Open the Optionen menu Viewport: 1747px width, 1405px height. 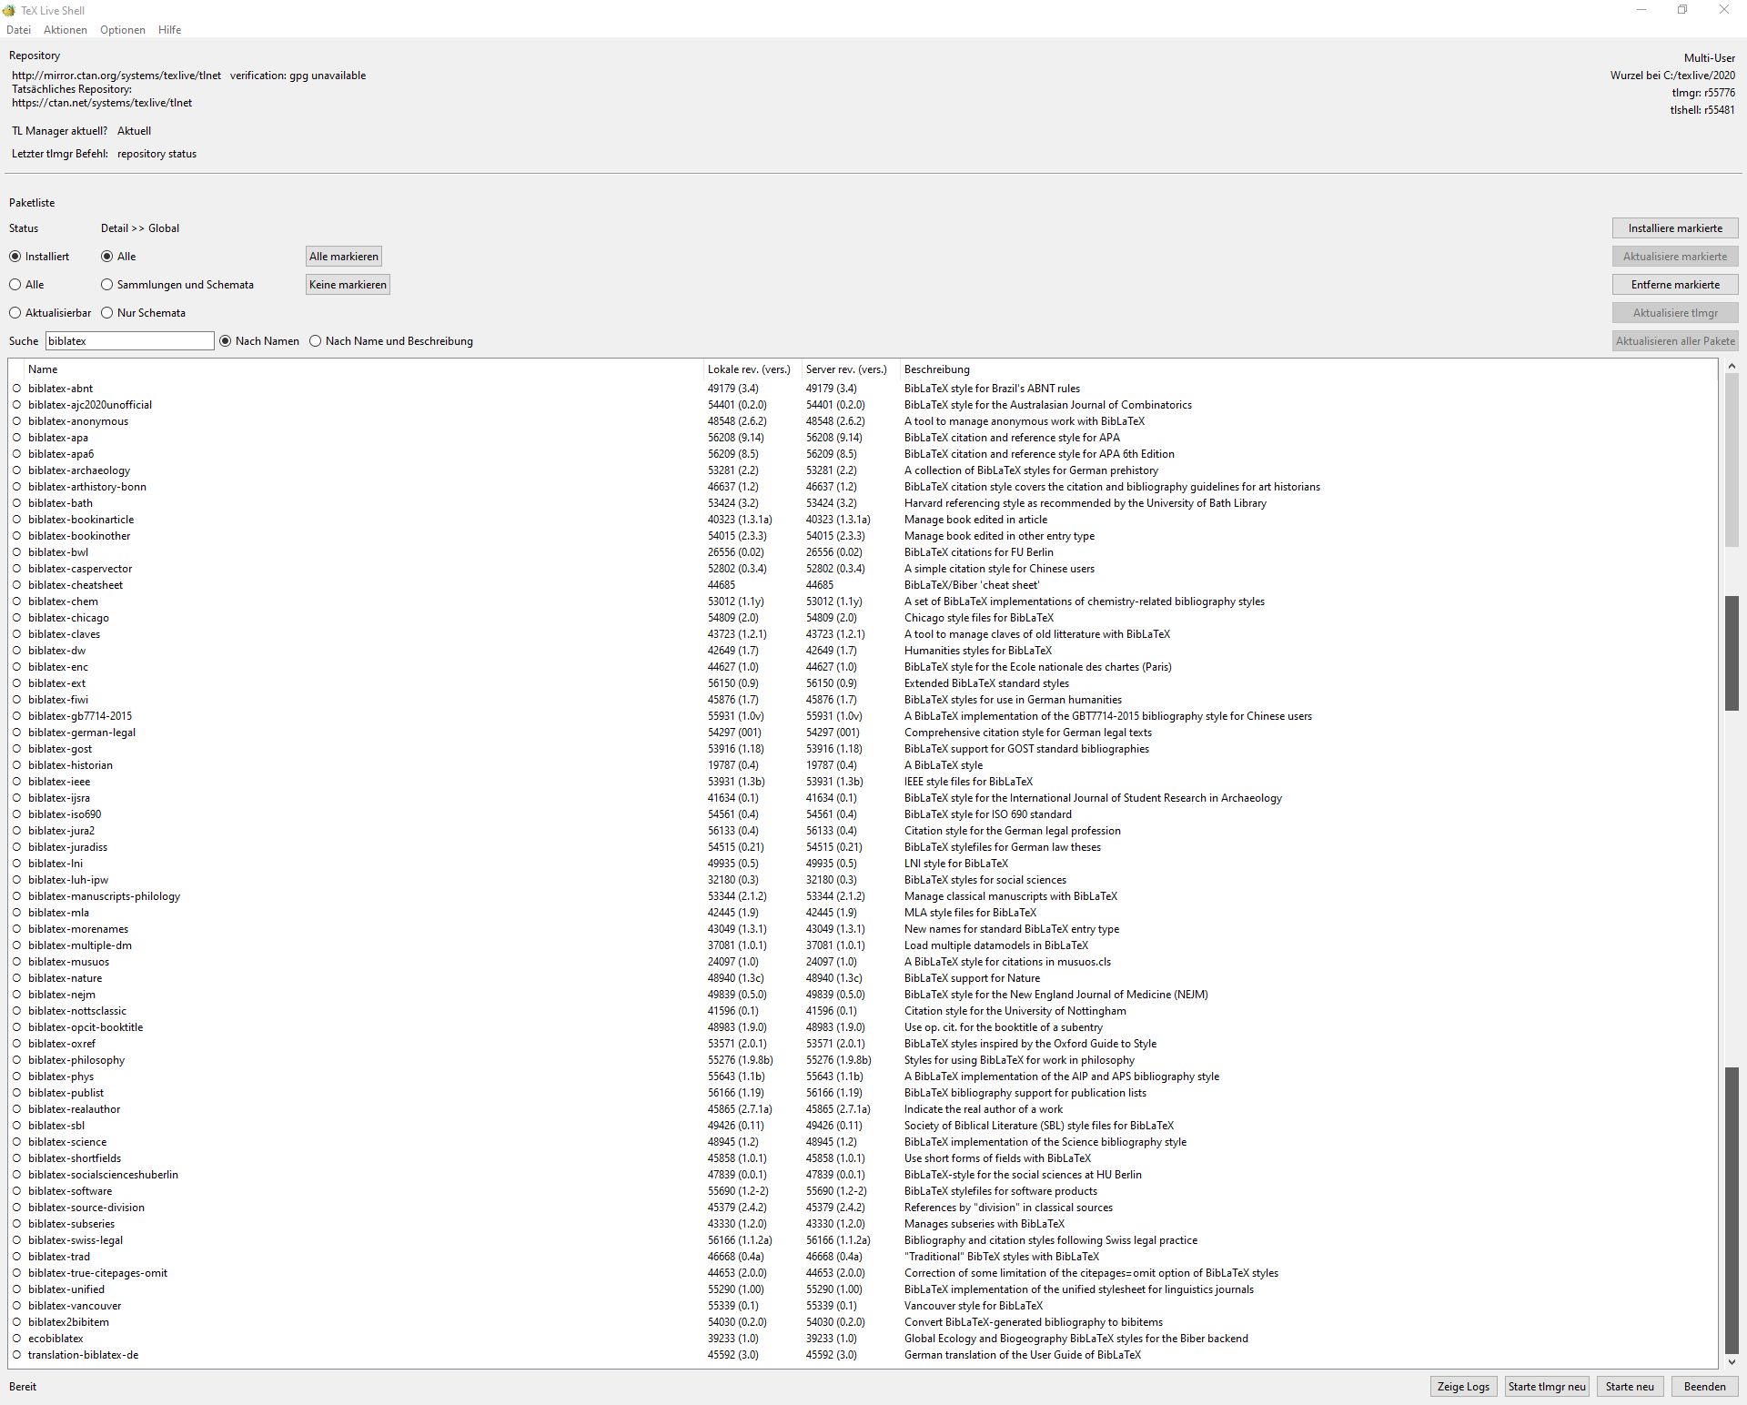point(123,30)
